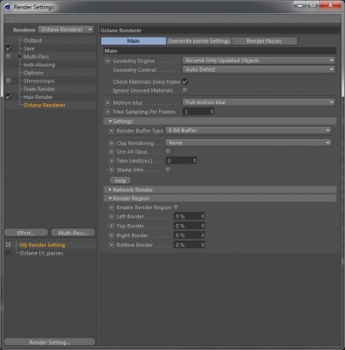The image size is (345, 350).
Task: Expand the Network Render section
Action: 110,190
